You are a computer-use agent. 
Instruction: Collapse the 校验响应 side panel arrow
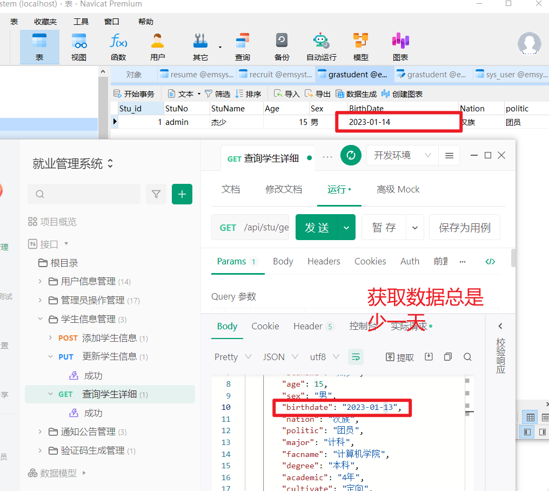pyautogui.click(x=500, y=326)
